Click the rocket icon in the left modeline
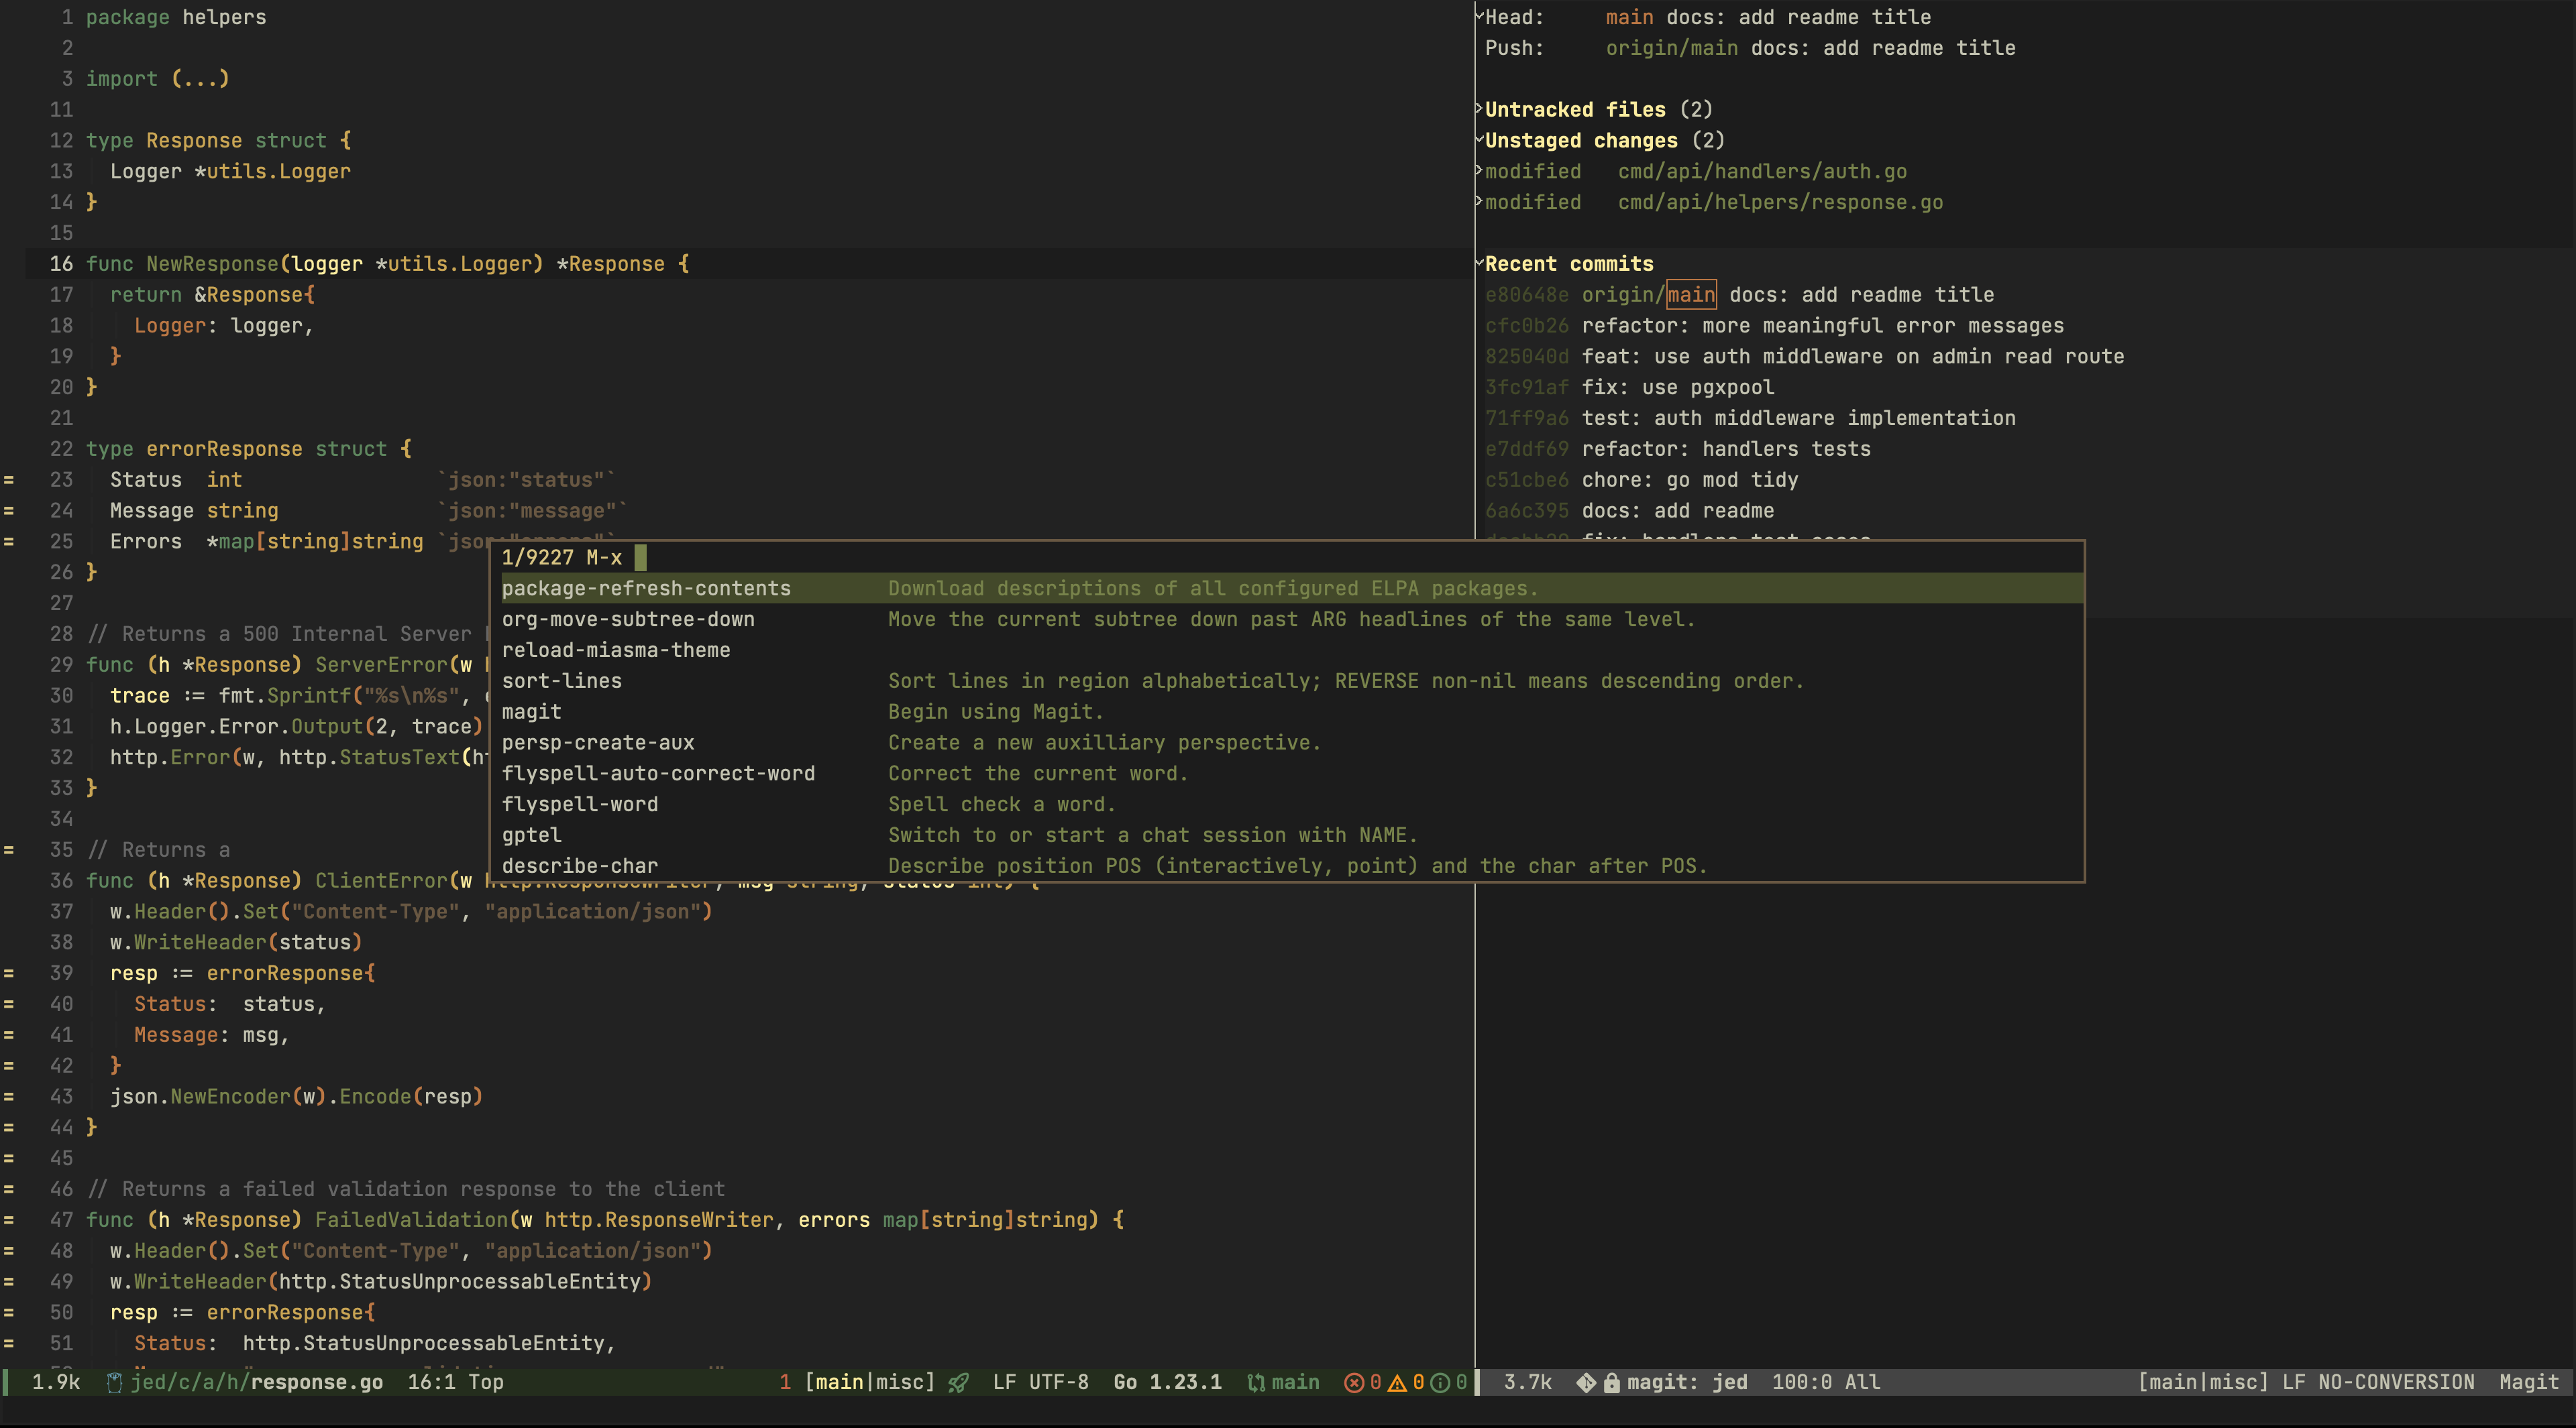This screenshot has height=1428, width=2576. click(x=958, y=1382)
